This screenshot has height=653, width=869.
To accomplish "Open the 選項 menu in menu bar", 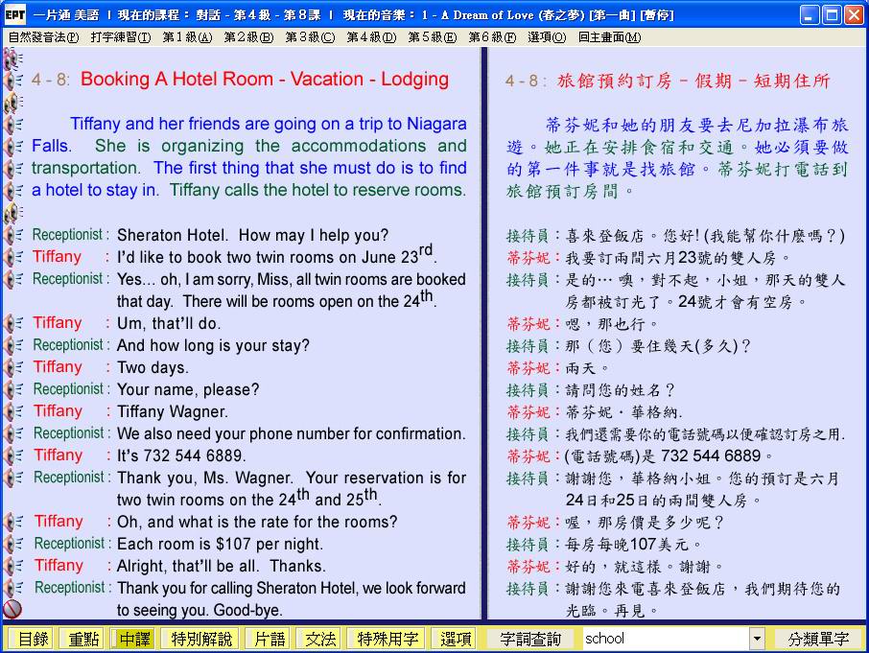I will (x=546, y=37).
